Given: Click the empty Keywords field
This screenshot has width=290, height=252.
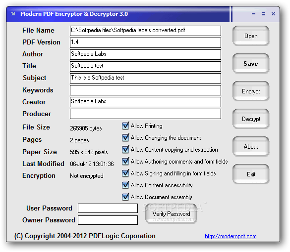Looking at the screenshot, I should point(145,90).
